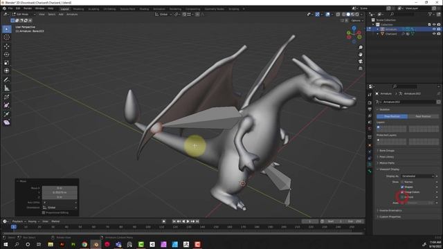Click the timeline horizontal scrollbar
The image size is (443, 249).
pyautogui.click(x=183, y=234)
